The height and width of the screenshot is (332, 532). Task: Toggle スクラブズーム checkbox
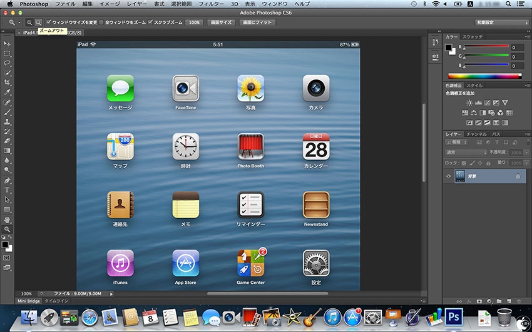150,23
